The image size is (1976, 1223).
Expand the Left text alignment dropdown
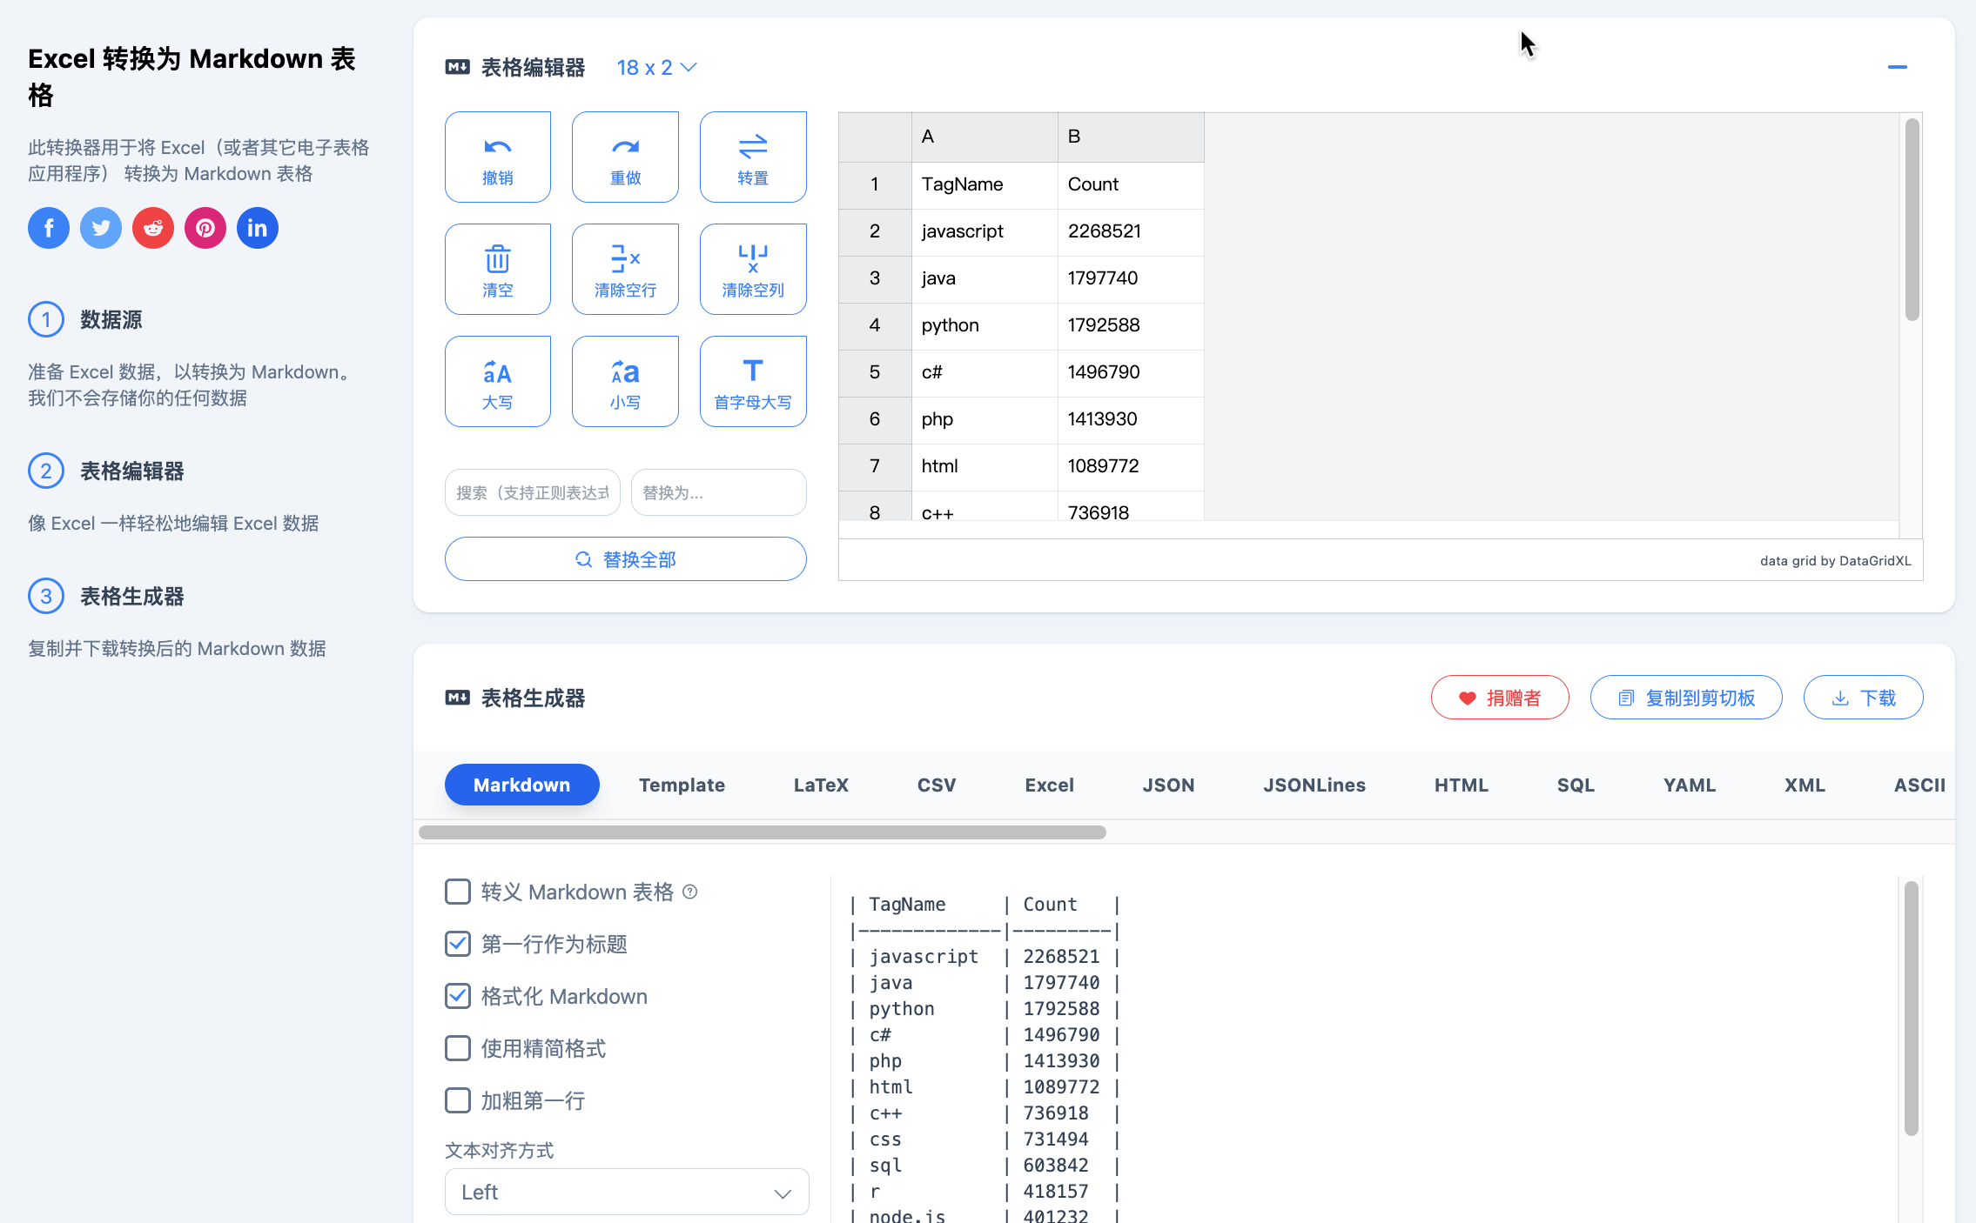(x=626, y=1192)
